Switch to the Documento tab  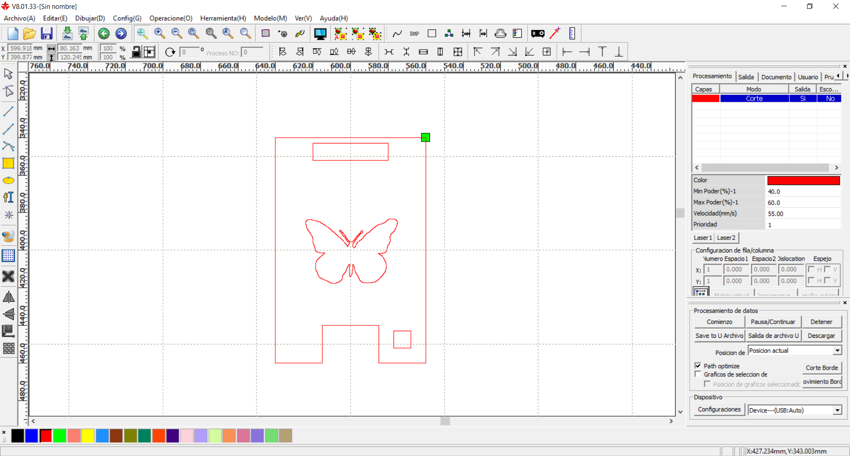776,77
